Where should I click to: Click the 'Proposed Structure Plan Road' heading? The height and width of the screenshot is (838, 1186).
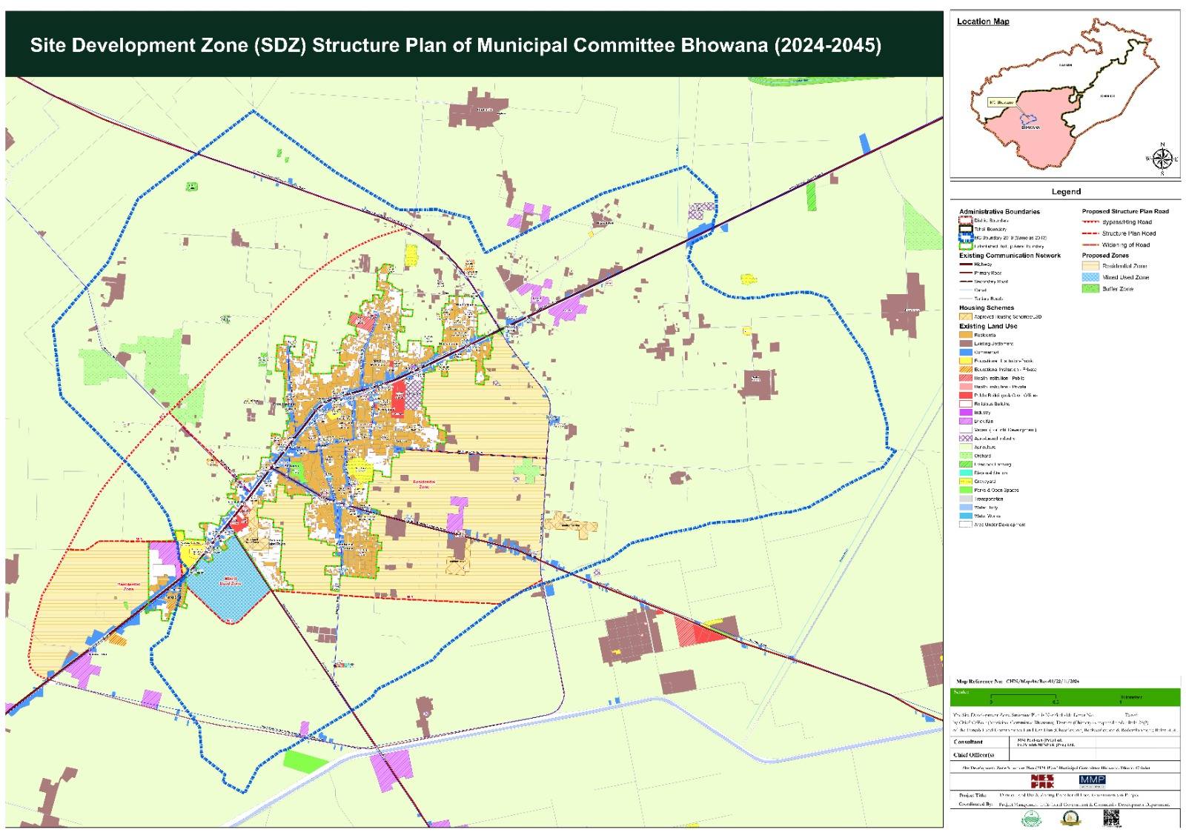coord(1125,211)
